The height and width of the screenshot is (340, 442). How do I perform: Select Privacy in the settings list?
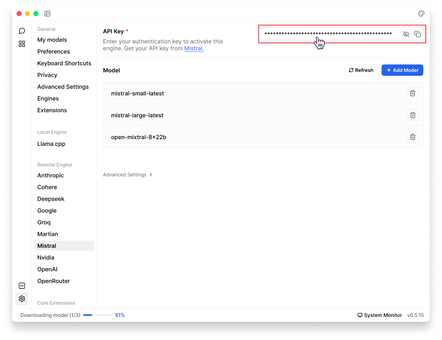click(x=47, y=75)
